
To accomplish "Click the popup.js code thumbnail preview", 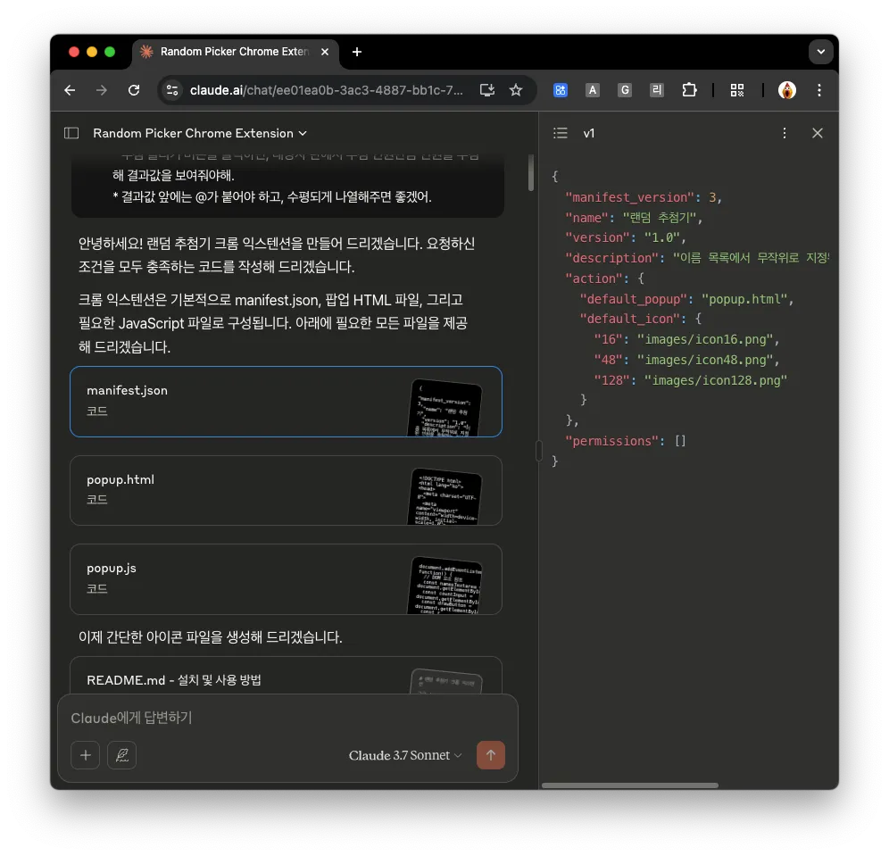I will click(444, 586).
